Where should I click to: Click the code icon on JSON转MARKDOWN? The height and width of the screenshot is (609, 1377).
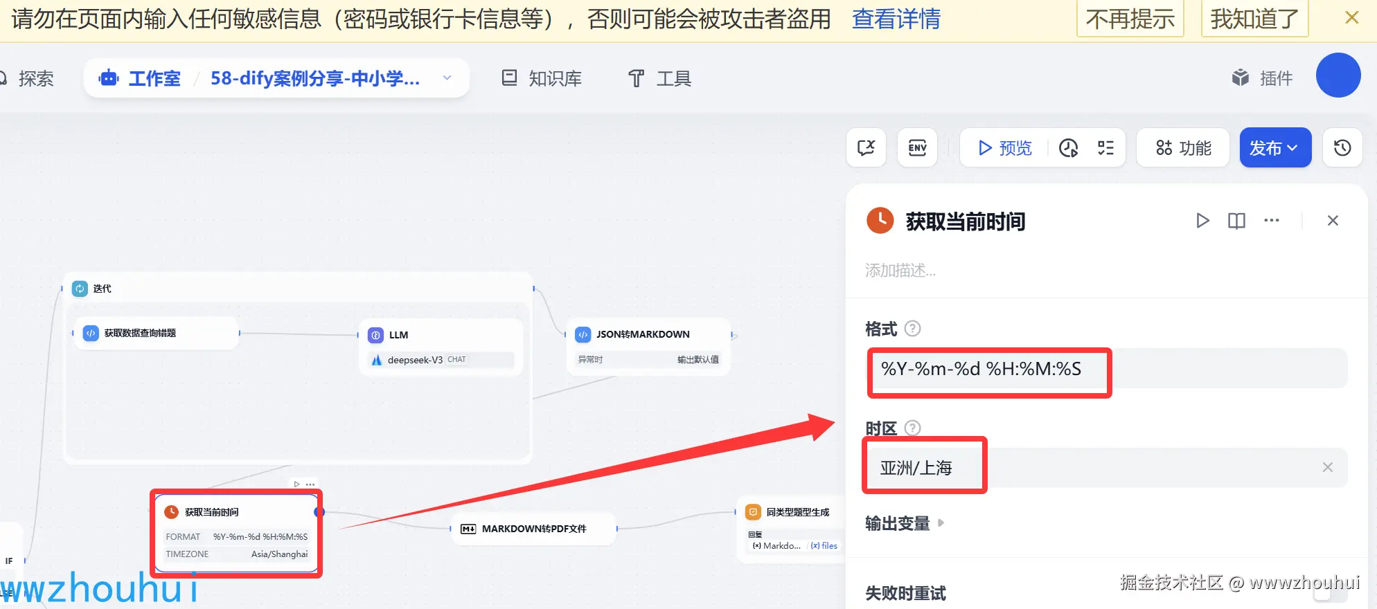[583, 334]
